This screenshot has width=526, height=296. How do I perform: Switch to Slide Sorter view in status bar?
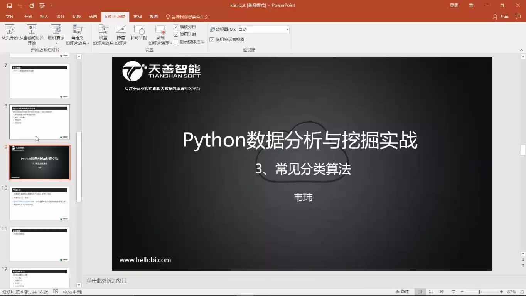point(431,291)
